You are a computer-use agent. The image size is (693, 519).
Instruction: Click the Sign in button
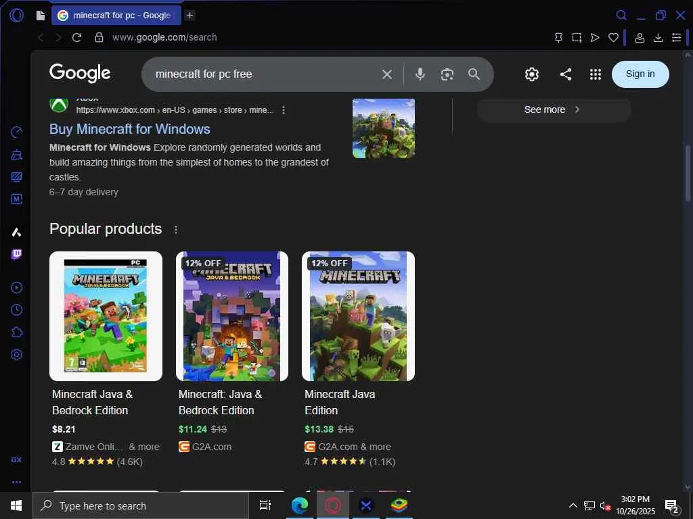pos(640,74)
